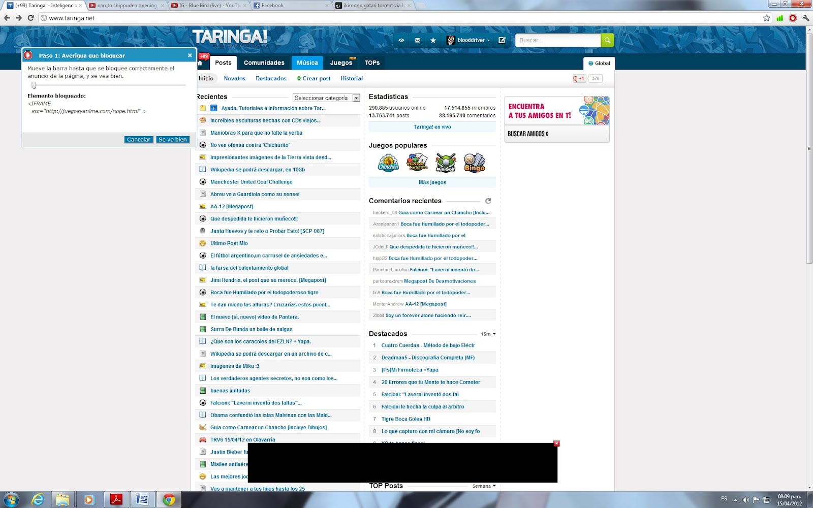Click the browser back arrow
Viewport: 813px width, 508px height.
pyautogui.click(x=7, y=18)
